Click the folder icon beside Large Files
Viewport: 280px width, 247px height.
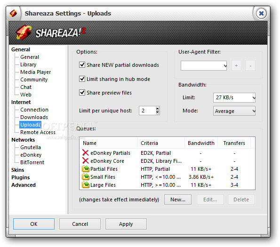pyautogui.click(x=86, y=185)
